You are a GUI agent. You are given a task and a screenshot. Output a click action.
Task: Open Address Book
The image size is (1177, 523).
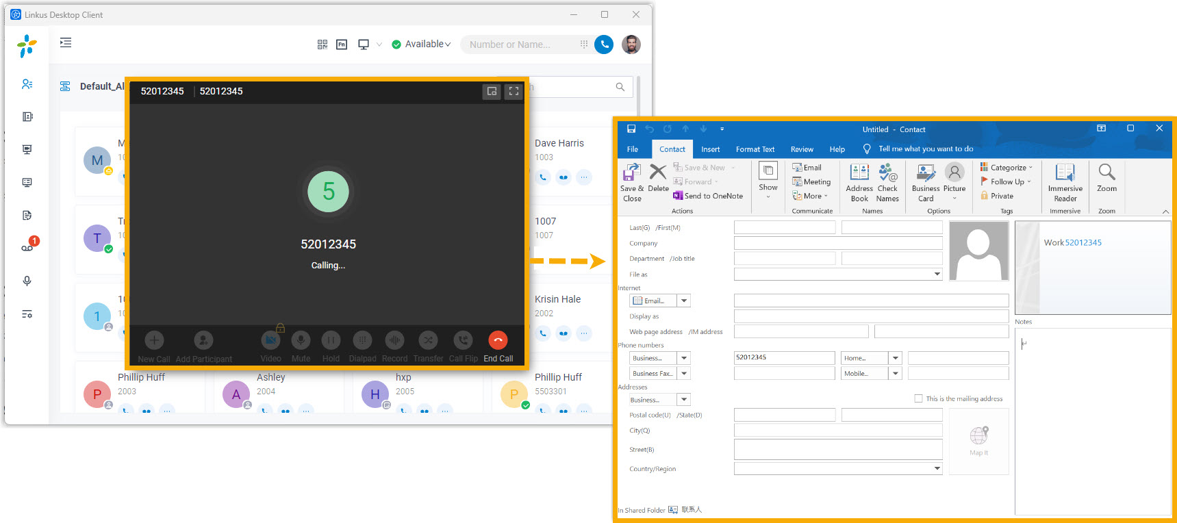click(x=859, y=183)
